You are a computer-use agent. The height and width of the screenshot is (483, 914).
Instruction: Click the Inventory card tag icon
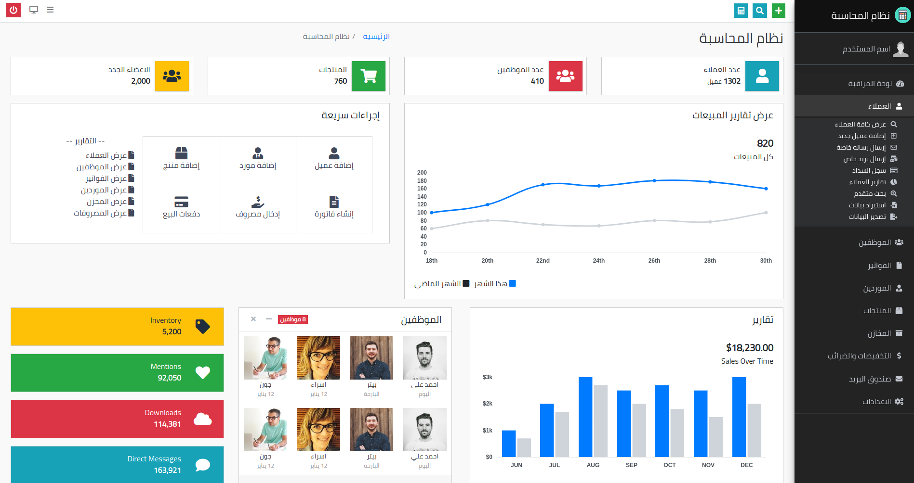click(x=203, y=327)
